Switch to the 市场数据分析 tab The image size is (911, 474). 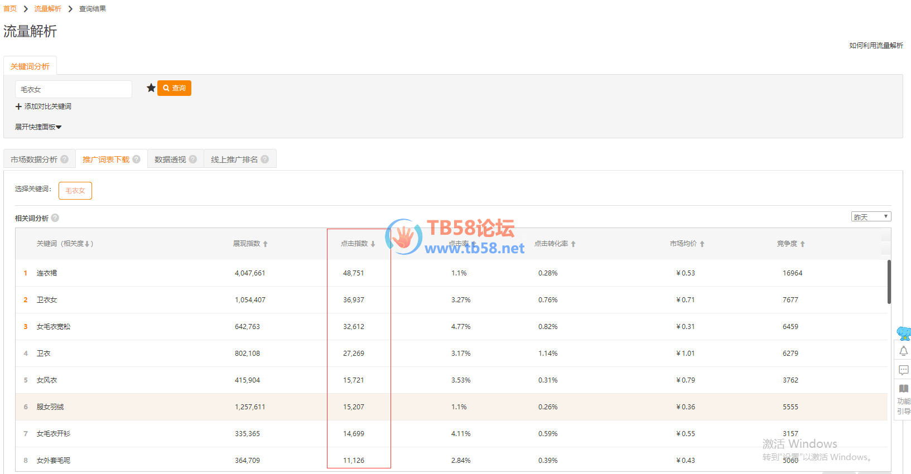(x=34, y=159)
